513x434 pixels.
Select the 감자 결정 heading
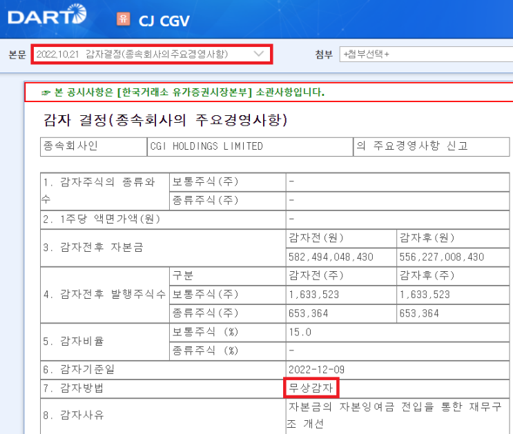click(x=166, y=120)
